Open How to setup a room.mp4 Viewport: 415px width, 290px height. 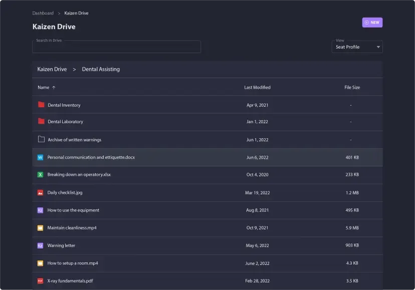coord(73,263)
